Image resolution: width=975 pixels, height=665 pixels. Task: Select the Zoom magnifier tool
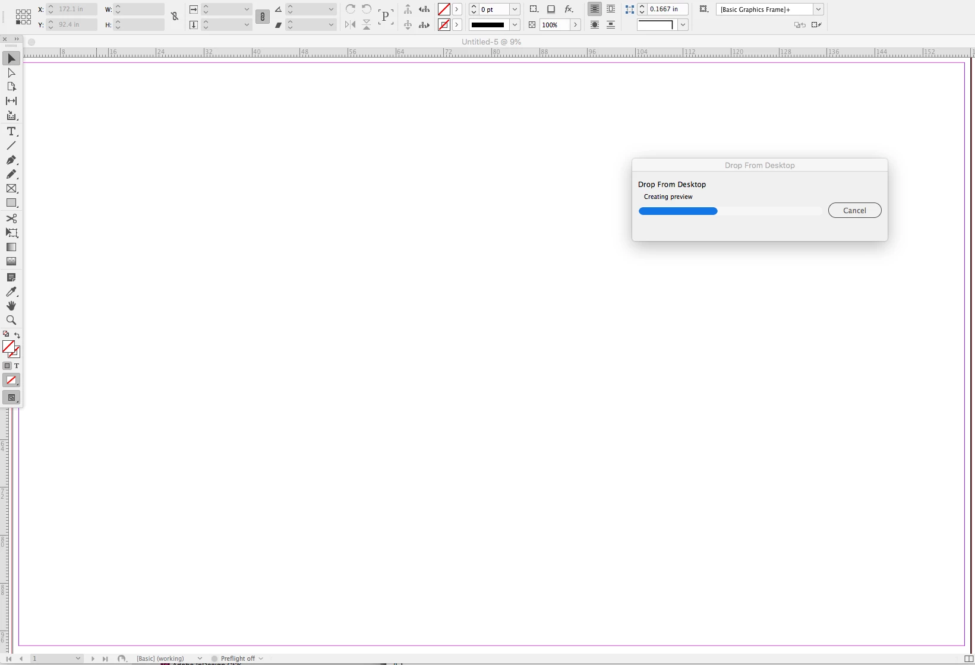pos(11,320)
